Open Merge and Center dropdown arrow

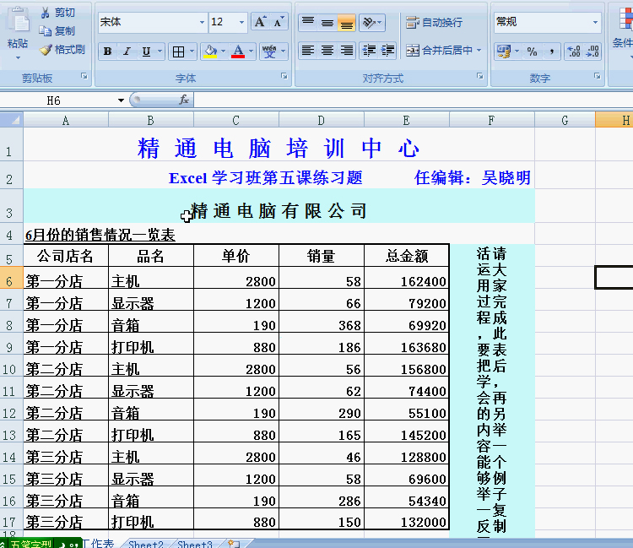click(x=479, y=51)
